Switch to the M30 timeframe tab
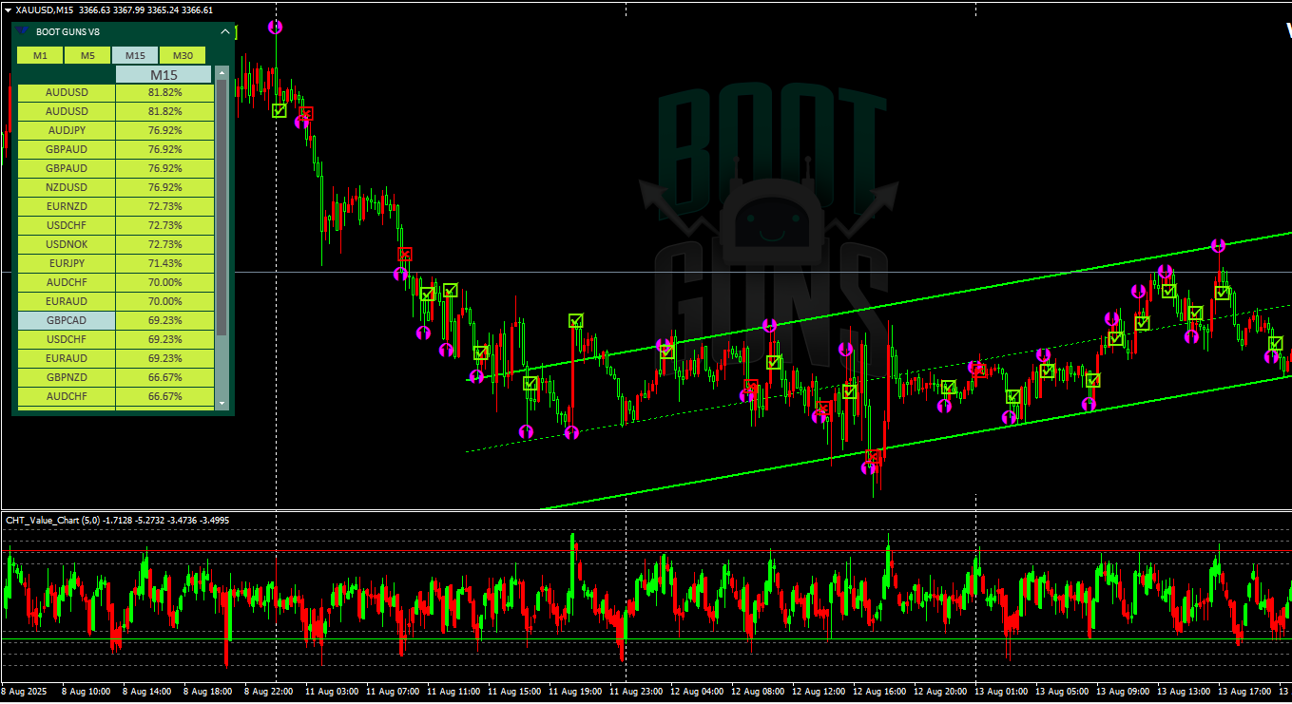The width and height of the screenshot is (1292, 704). pos(183,55)
